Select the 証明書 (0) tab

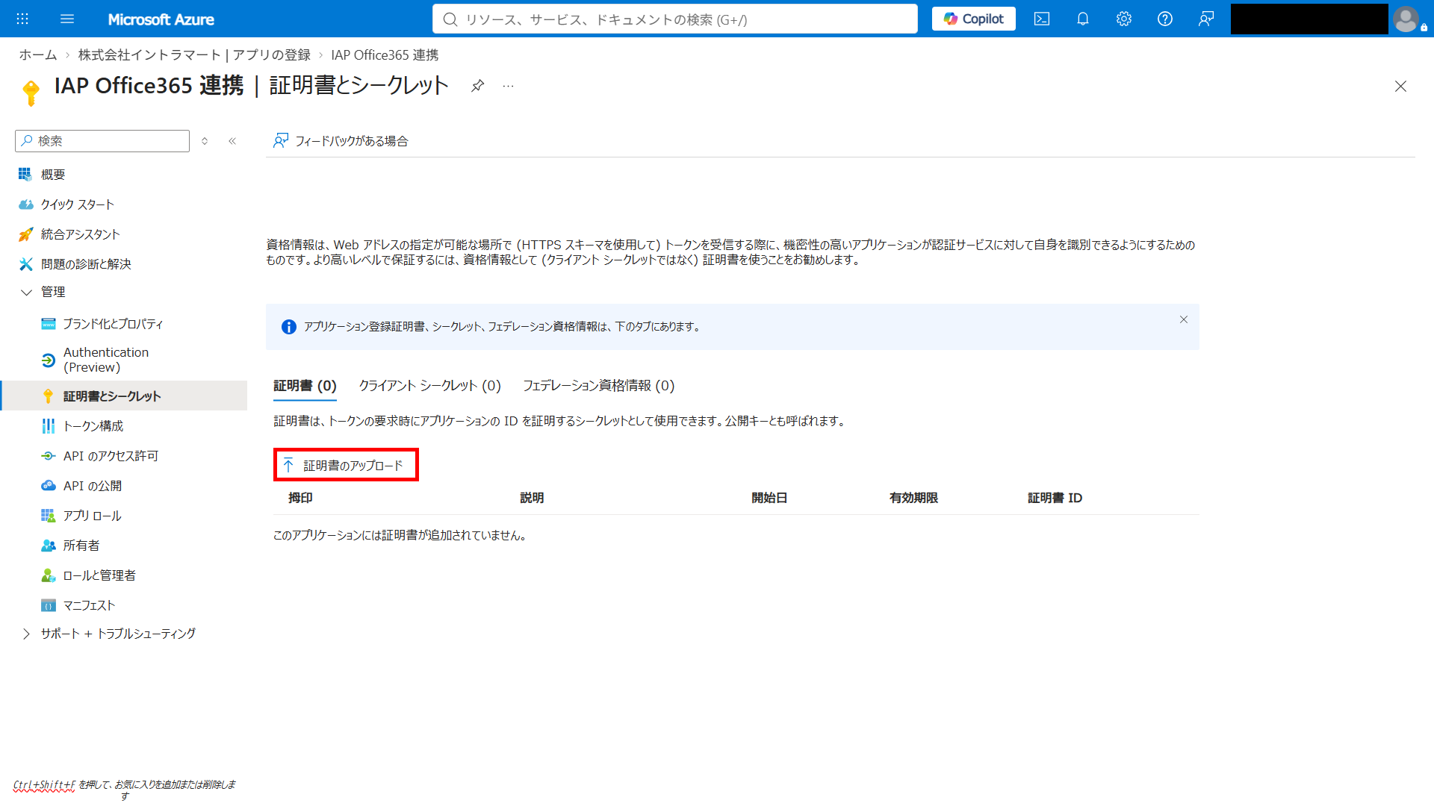click(305, 386)
